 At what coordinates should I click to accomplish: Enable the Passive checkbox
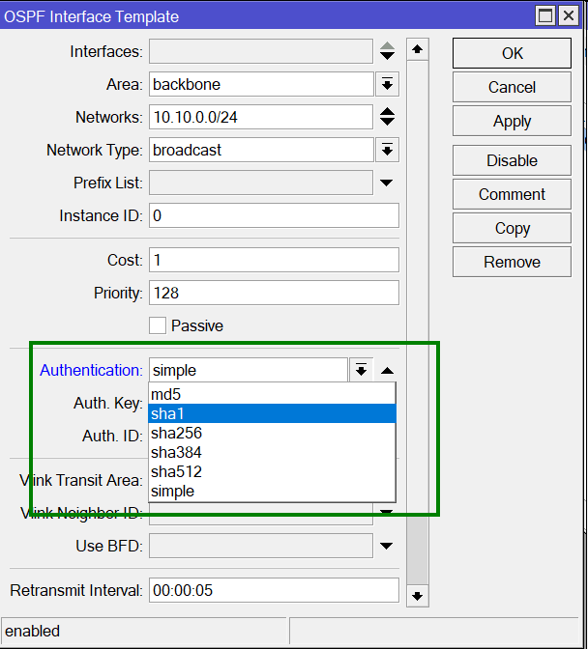[158, 325]
